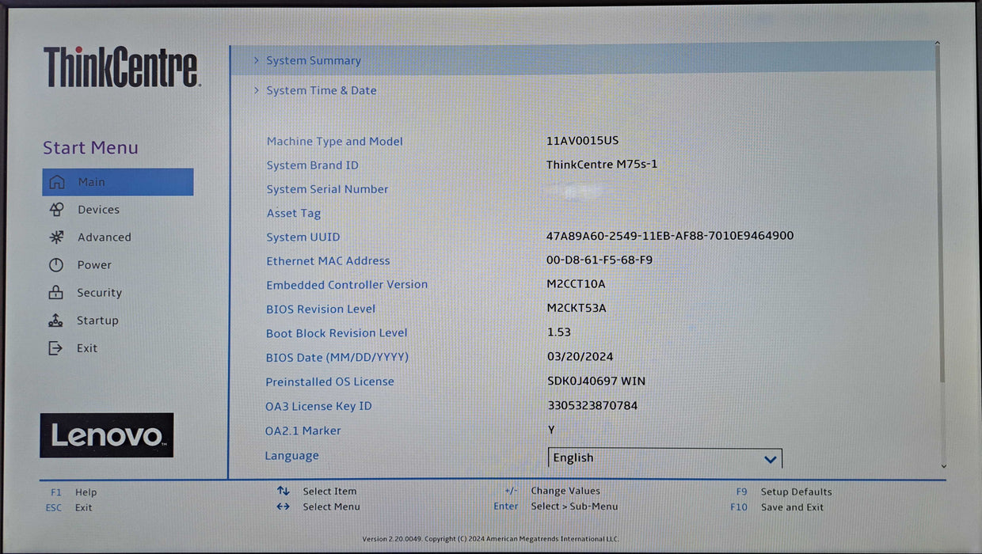This screenshot has height=554, width=982.
Task: Click the date 03/20/2024
Action: point(580,357)
